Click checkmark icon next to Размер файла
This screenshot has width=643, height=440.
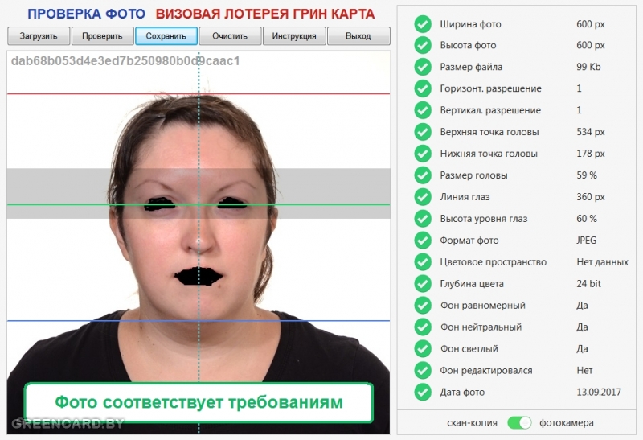[x=423, y=67]
